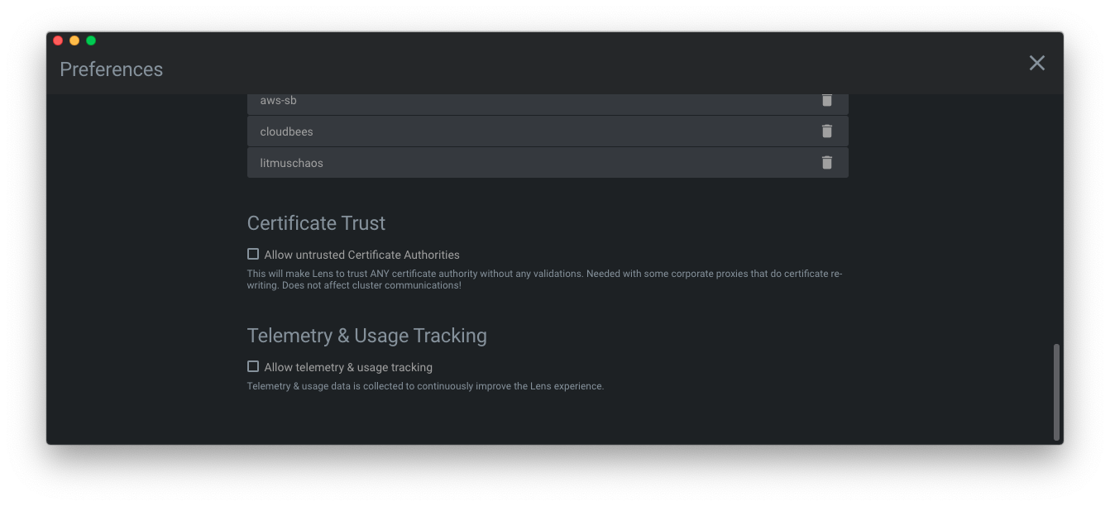Enable Allow telemetry & usage tracking
Image resolution: width=1110 pixels, height=506 pixels.
[252, 366]
